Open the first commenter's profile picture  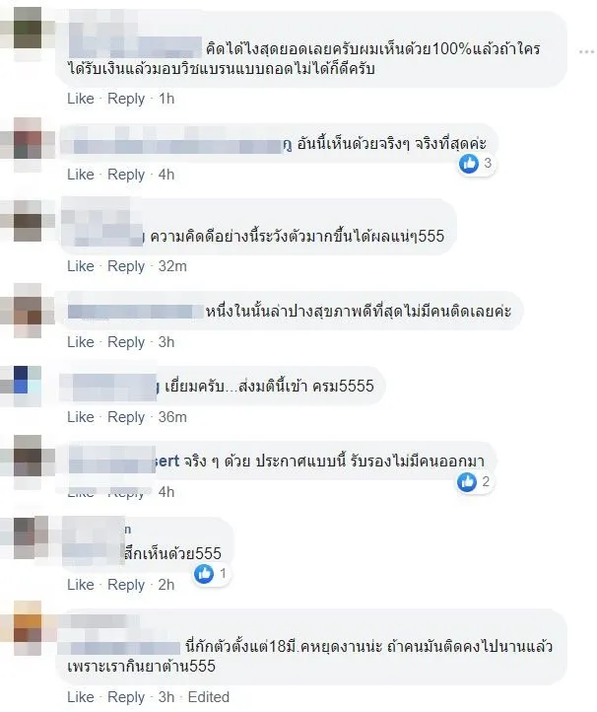tap(28, 28)
